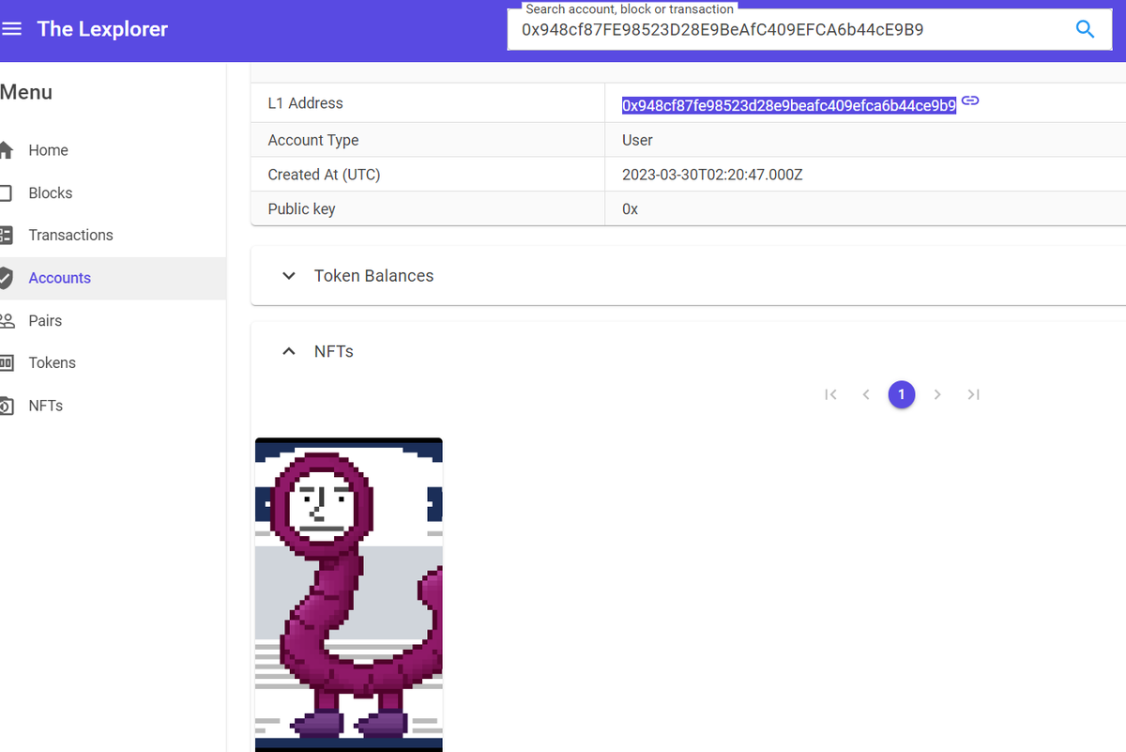
Task: Select page 1 in NFT pagination
Action: (x=902, y=394)
